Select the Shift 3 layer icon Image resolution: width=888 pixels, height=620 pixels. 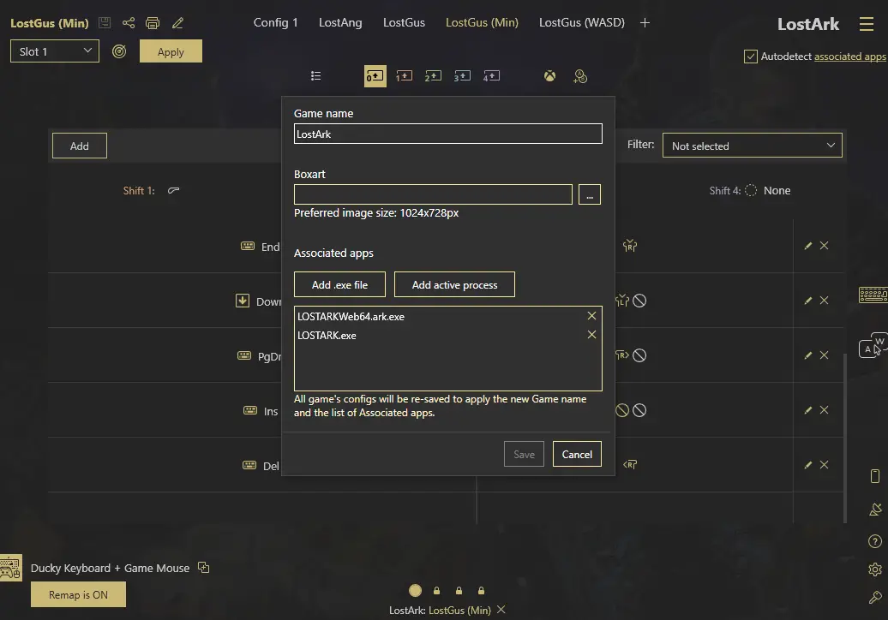462,76
